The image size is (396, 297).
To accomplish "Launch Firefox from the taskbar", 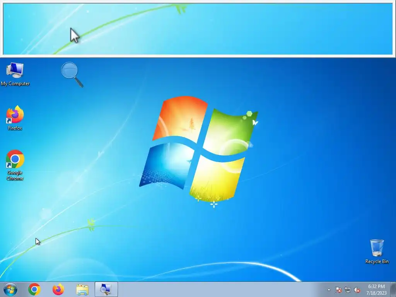I will point(58,289).
